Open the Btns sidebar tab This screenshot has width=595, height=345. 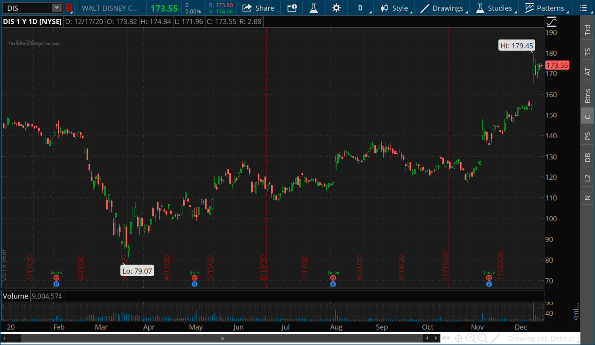[588, 95]
